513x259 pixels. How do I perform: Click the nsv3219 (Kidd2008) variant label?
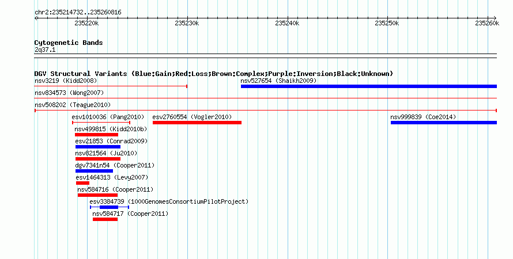(x=66, y=81)
